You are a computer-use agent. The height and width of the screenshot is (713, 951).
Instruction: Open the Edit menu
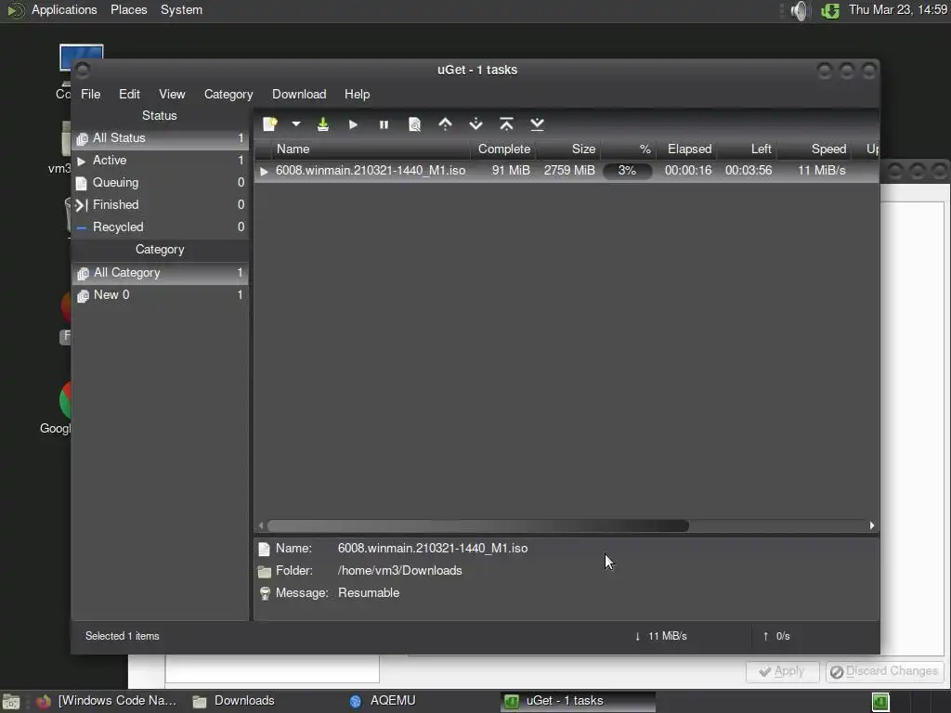coord(129,94)
